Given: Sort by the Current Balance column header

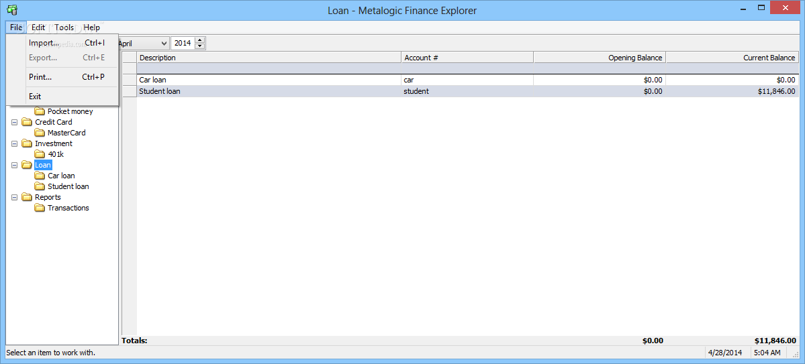Looking at the screenshot, I should point(732,58).
